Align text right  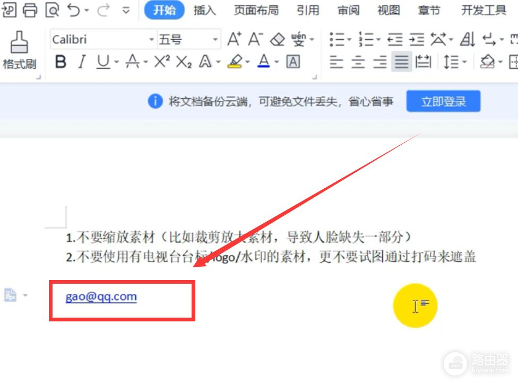tap(380, 62)
